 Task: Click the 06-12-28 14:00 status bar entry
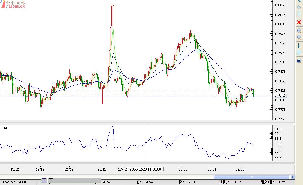[15, 182]
